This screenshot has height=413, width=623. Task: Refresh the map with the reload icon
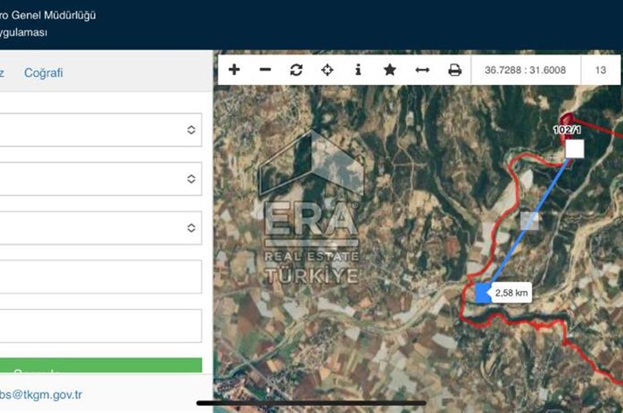click(296, 70)
